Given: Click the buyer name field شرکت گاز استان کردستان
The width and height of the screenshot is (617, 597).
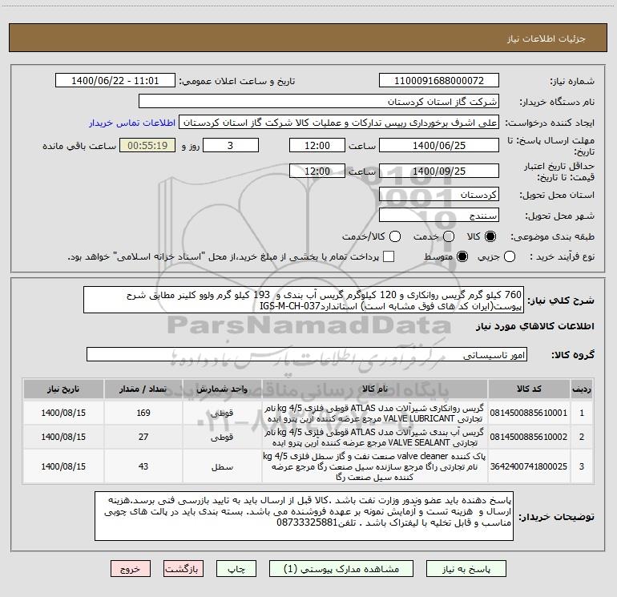Looking at the screenshot, I should click(319, 102).
